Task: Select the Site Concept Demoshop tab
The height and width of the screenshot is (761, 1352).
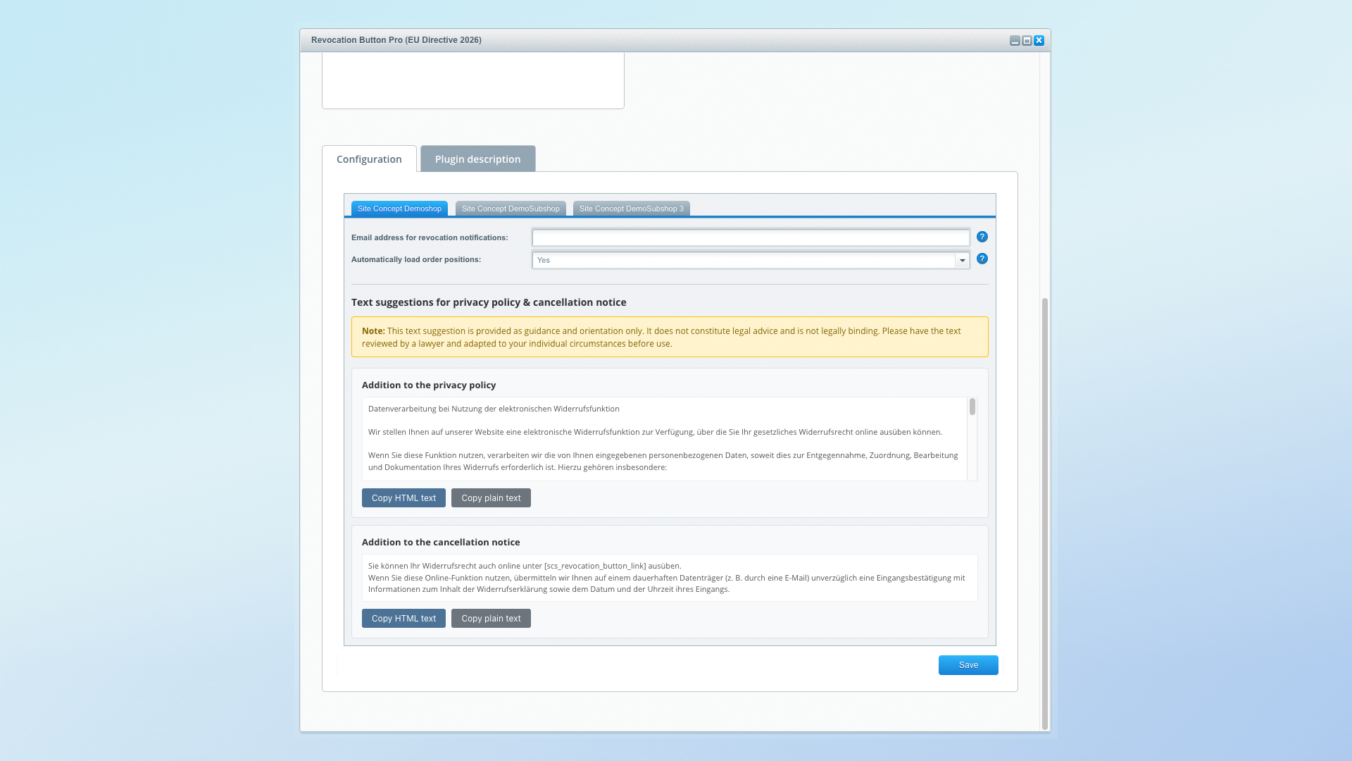Action: pos(399,209)
